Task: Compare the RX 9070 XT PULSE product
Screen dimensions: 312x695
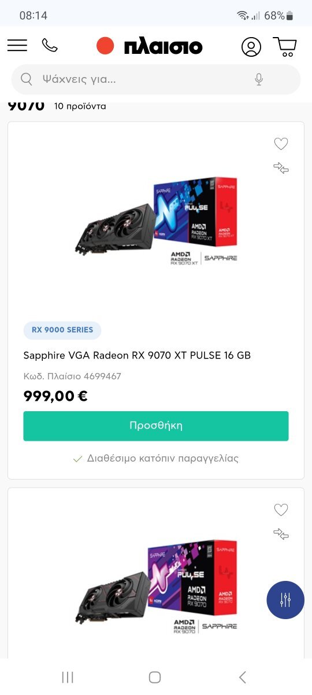Action: (x=281, y=169)
